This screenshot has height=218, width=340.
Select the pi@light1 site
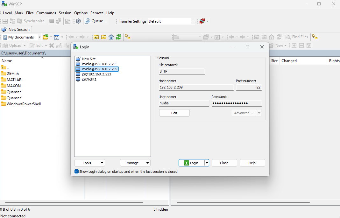tap(89, 79)
